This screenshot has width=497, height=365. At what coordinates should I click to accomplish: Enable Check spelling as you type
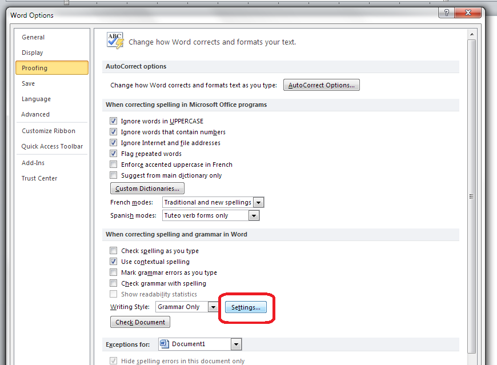[x=114, y=251]
